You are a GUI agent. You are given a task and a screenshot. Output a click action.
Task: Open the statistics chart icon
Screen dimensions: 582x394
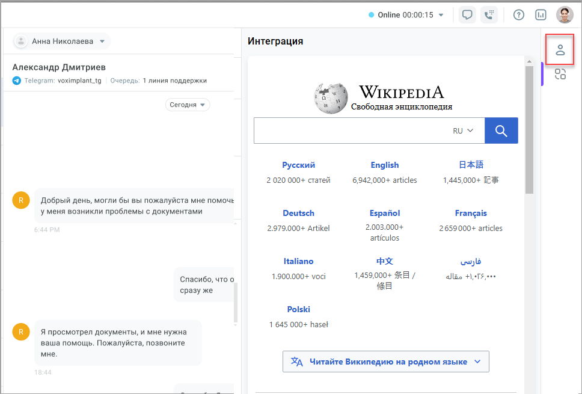click(541, 15)
